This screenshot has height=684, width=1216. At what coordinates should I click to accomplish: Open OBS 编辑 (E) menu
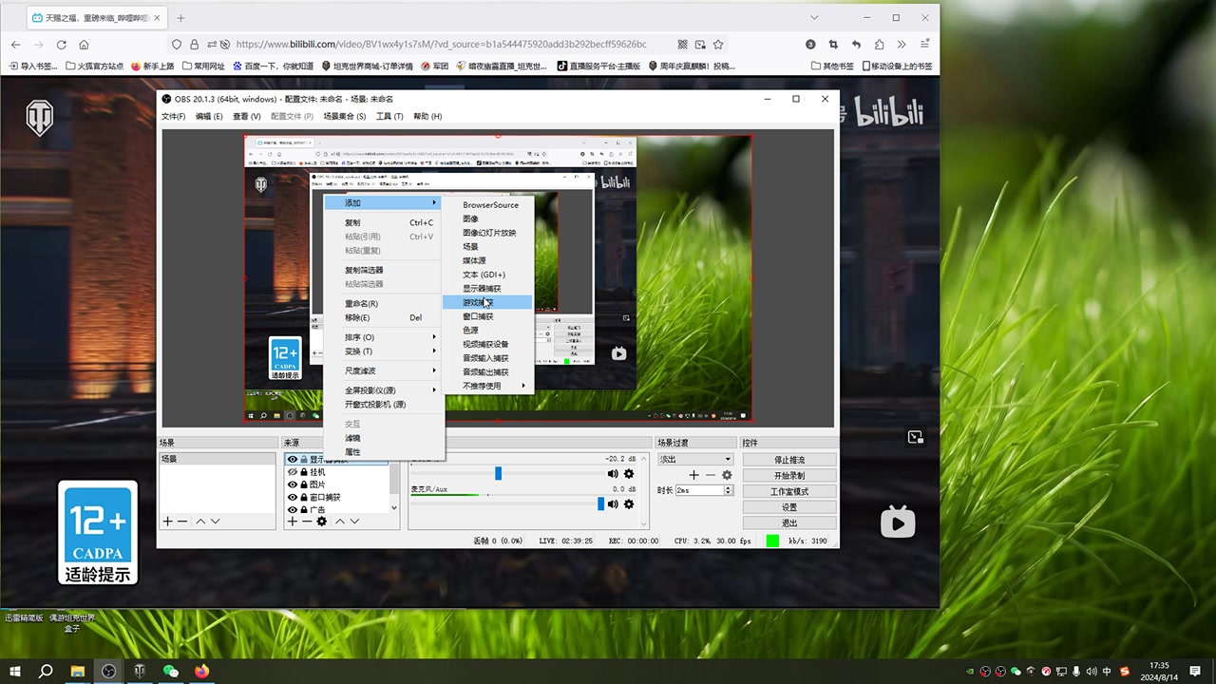[209, 116]
